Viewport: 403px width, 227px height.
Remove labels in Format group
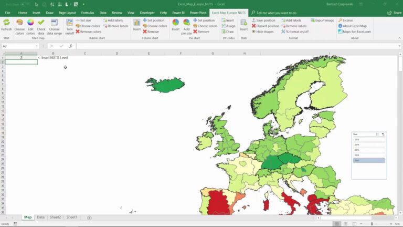click(294, 26)
